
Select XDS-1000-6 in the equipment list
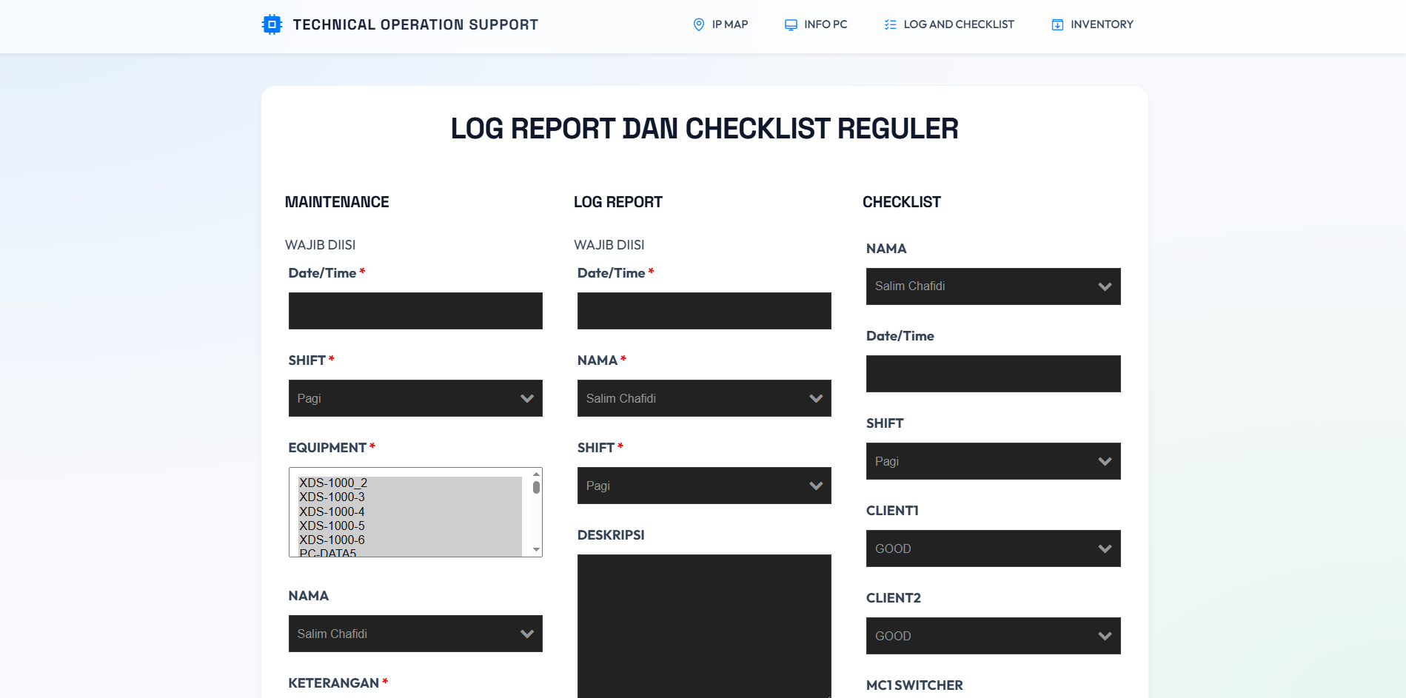point(332,540)
